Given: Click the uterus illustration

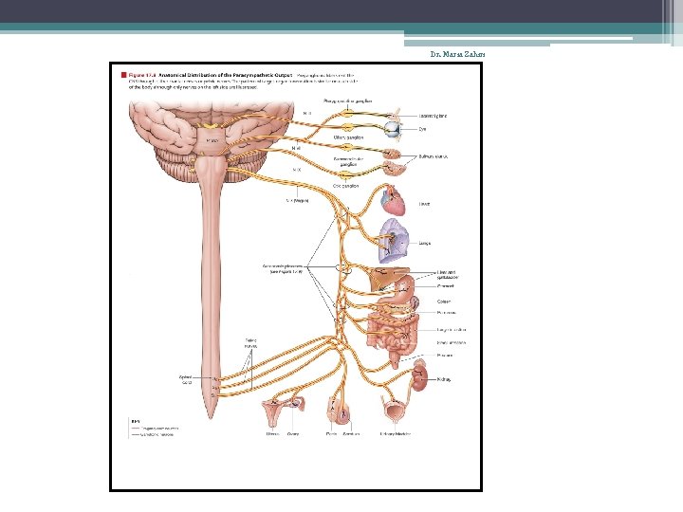Looking at the screenshot, I should [273, 414].
